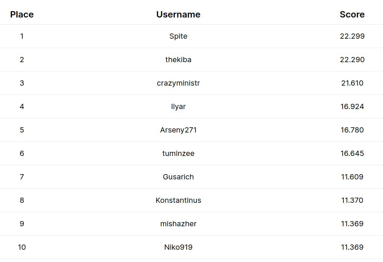This screenshot has height=262, width=383.
Task: Click on mishazher username
Action: [178, 224]
